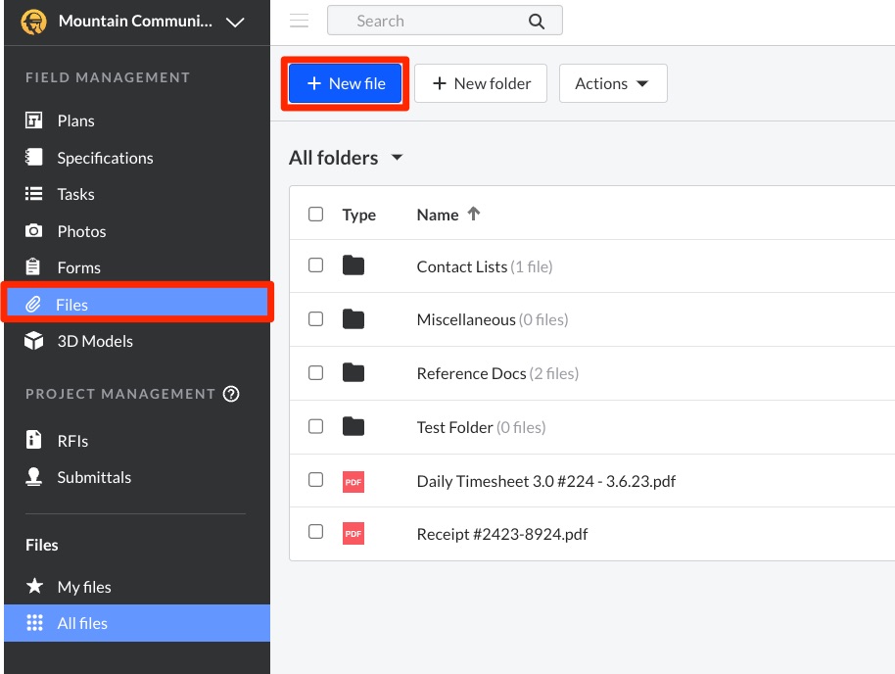Open 3D Models in the sidebar

point(95,341)
